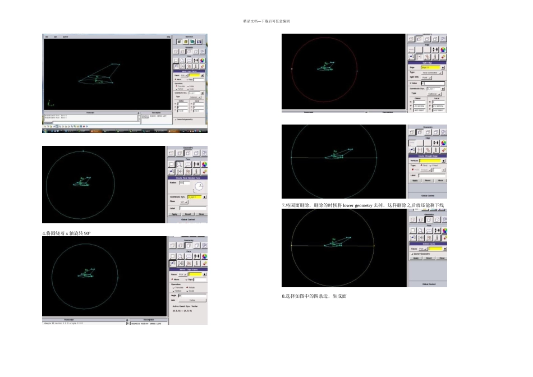This screenshot has height=377, width=533.
Task: Open Vertices list arrow in Create Straight Edge panel
Action: [444, 161]
